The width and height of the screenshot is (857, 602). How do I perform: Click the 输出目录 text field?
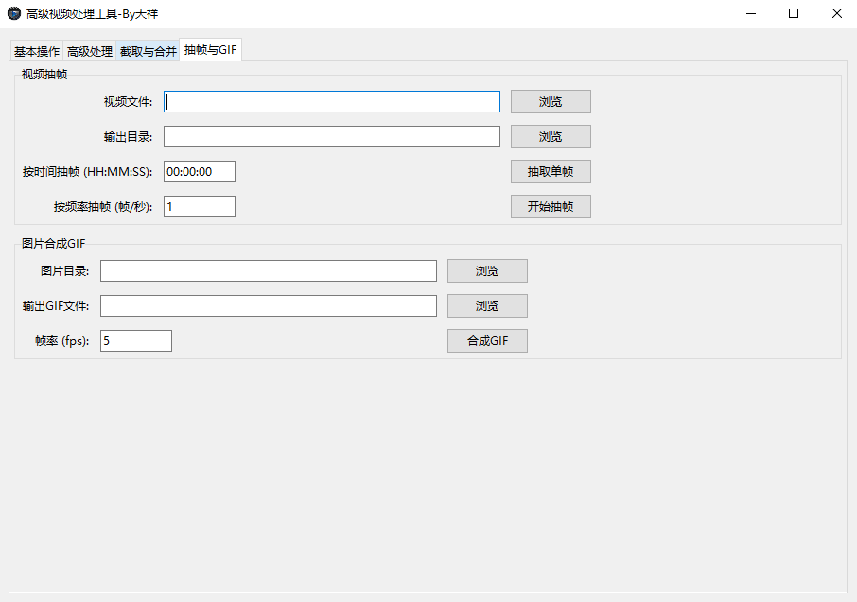(331, 137)
